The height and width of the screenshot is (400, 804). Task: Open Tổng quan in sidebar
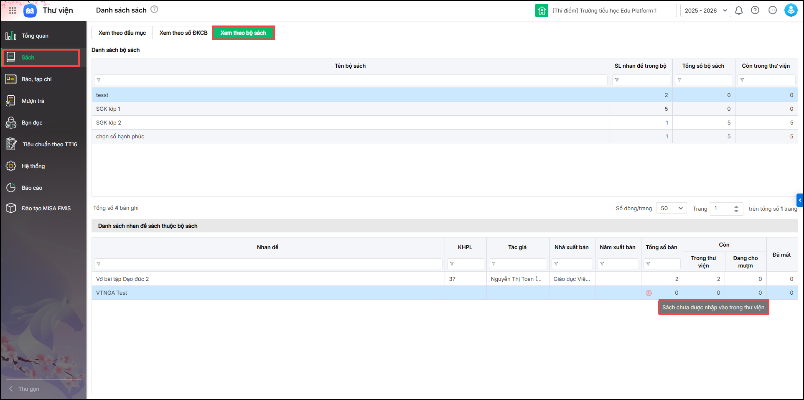[x=35, y=36]
